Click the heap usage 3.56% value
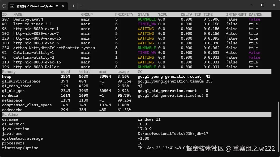This screenshot has height=157, width=280. pyautogui.click(x=123, y=76)
